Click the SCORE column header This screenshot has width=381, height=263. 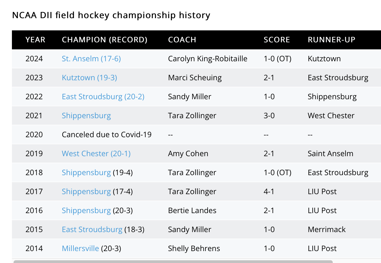coord(277,40)
